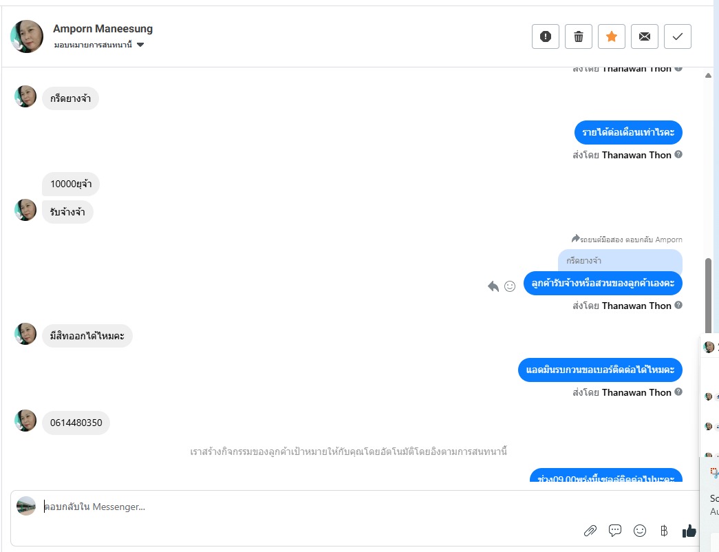This screenshot has width=719, height=552.
Task: Click the phone number 0614480350 message
Action: tap(76, 423)
